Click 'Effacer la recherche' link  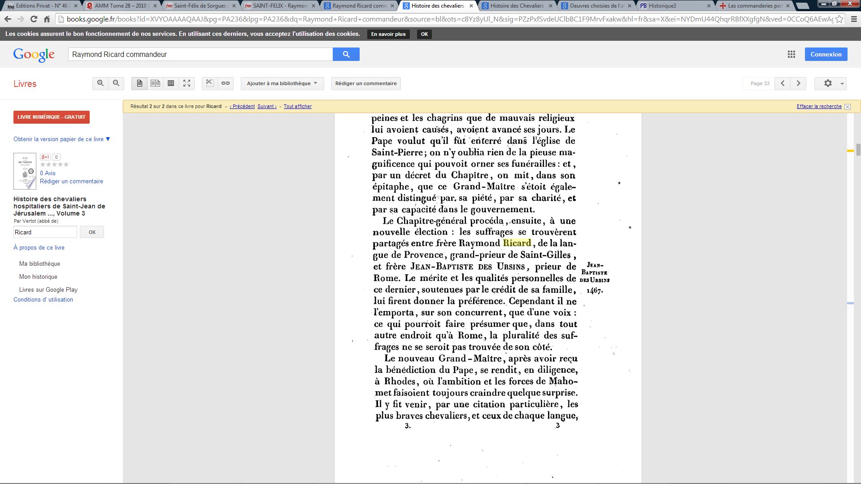(x=819, y=107)
